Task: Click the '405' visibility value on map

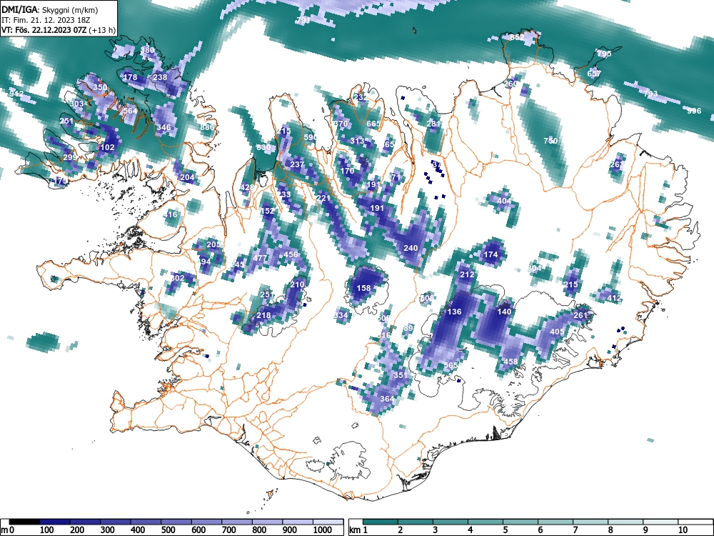Action: tap(557, 332)
